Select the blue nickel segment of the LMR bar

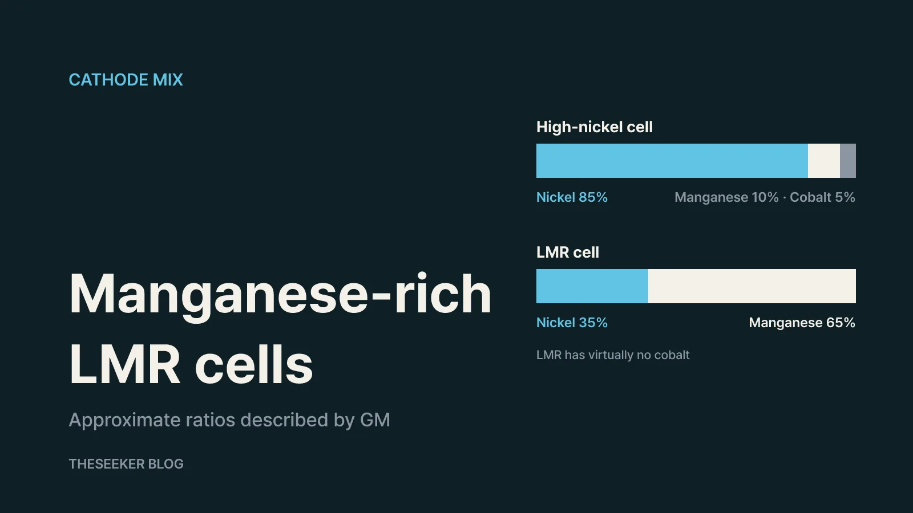[592, 286]
